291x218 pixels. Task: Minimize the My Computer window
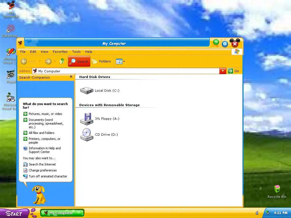216,42
